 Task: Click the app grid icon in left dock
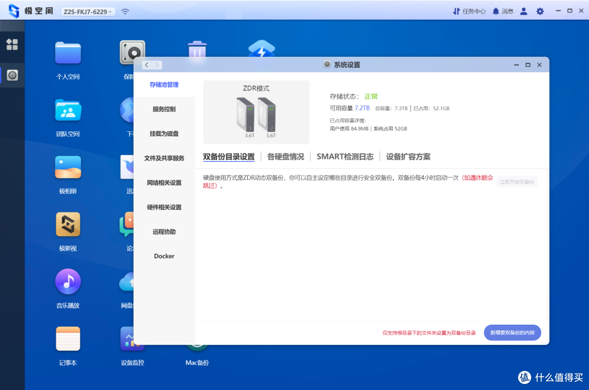12,45
